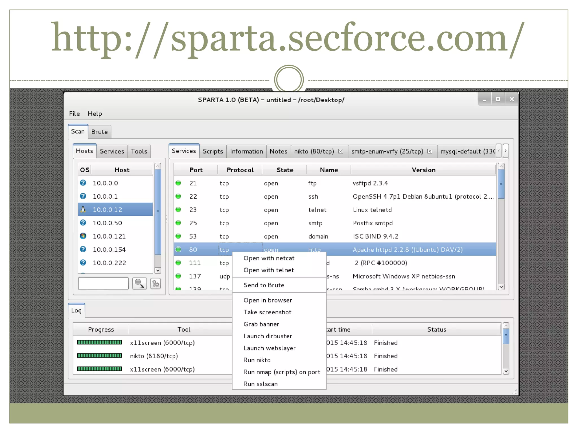This screenshot has height=433, width=578.
Task: Close the nikto (80/tcp) tab
Action: (341, 151)
